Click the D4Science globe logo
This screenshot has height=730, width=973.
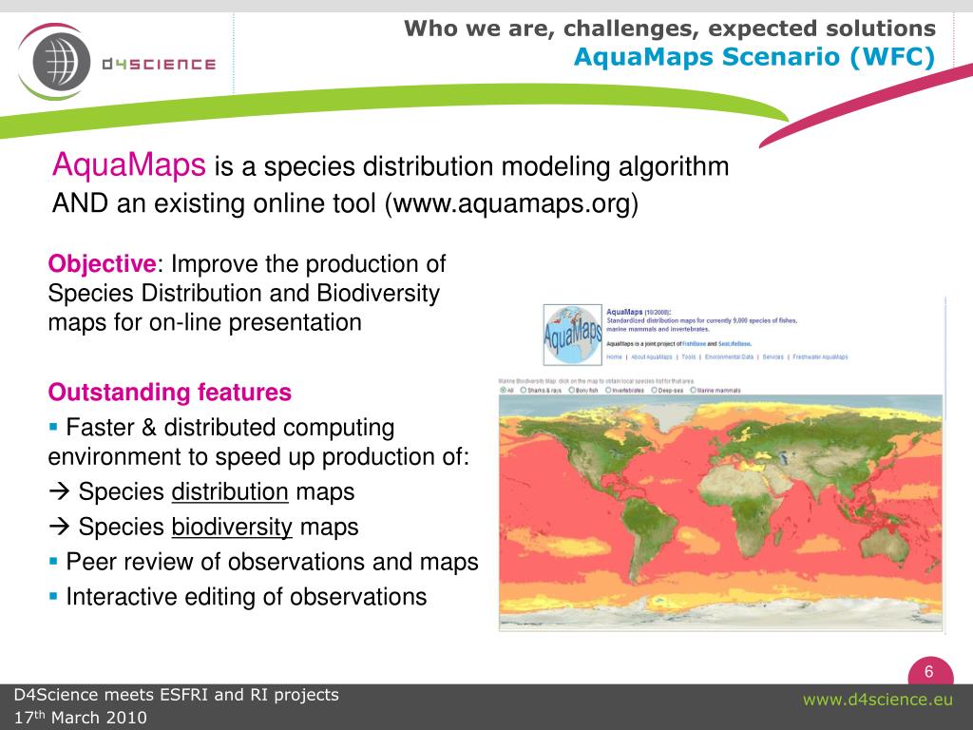click(56, 62)
